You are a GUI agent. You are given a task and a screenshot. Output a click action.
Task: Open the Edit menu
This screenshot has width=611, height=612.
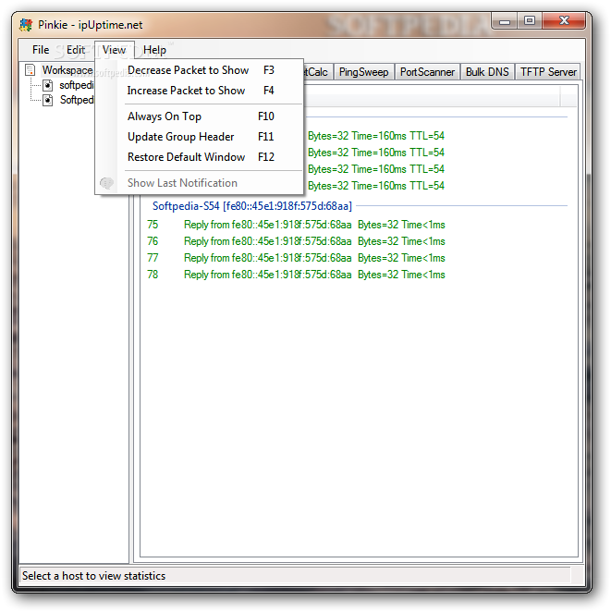[x=76, y=50]
